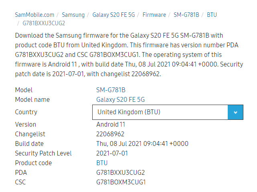
Task: Go to the Samsung breadcrumb link
Action: pos(73,15)
